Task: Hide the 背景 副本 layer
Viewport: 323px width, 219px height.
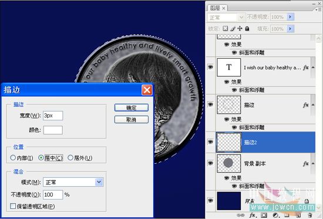Action: [x=210, y=163]
